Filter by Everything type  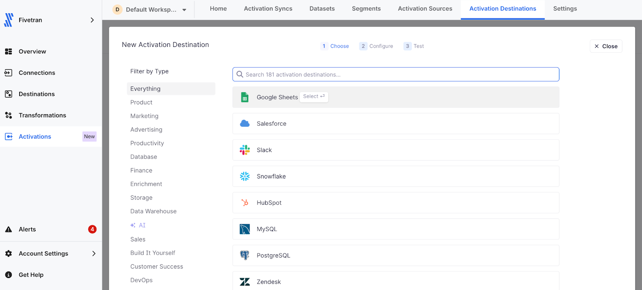171,89
